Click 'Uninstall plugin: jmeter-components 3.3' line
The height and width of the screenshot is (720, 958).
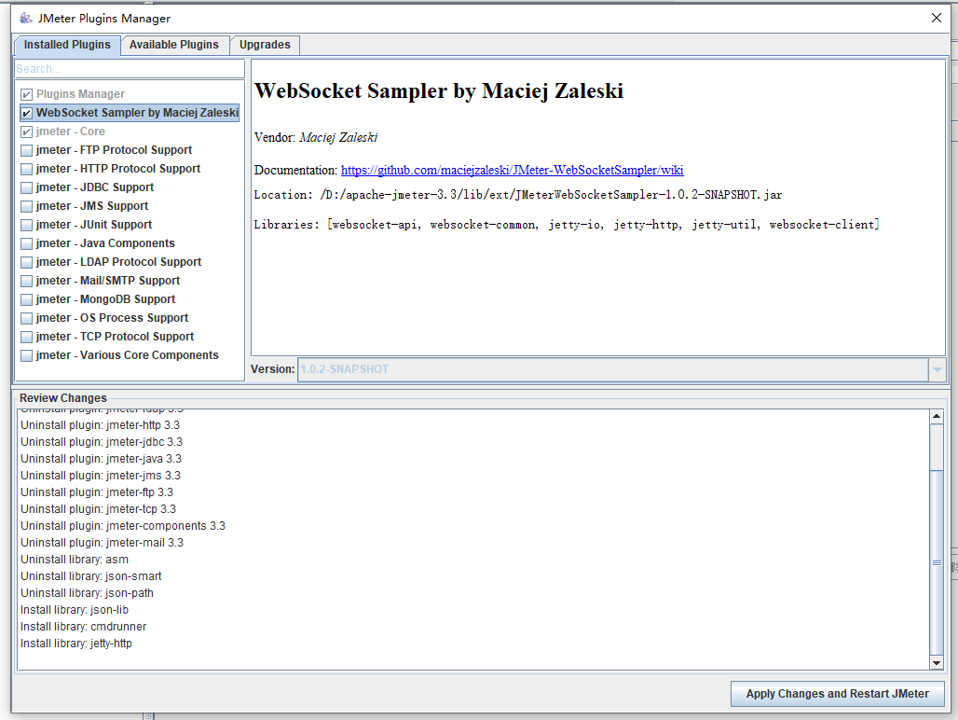click(123, 526)
